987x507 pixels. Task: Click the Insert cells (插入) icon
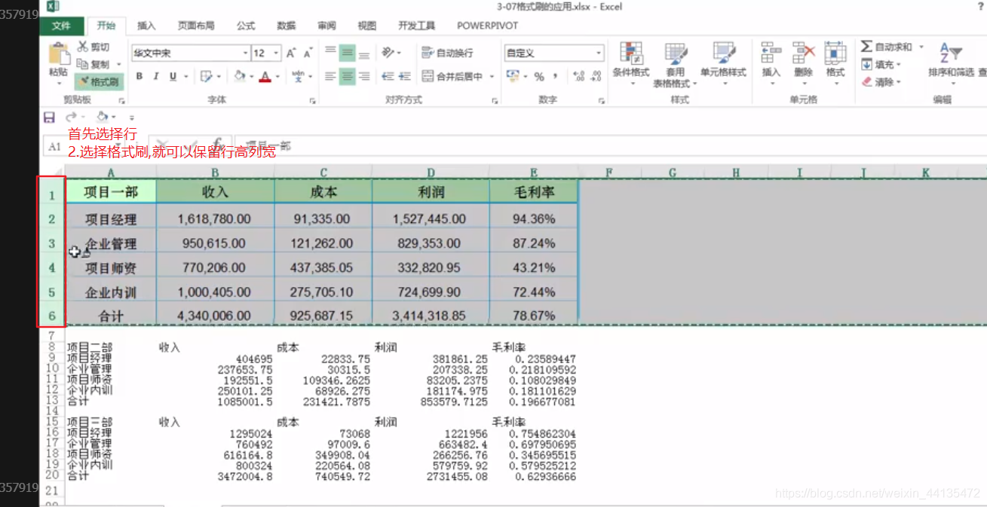click(771, 53)
